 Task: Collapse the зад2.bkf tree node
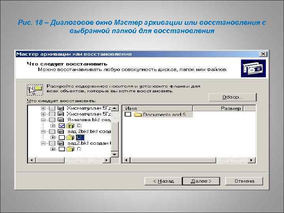point(43,143)
